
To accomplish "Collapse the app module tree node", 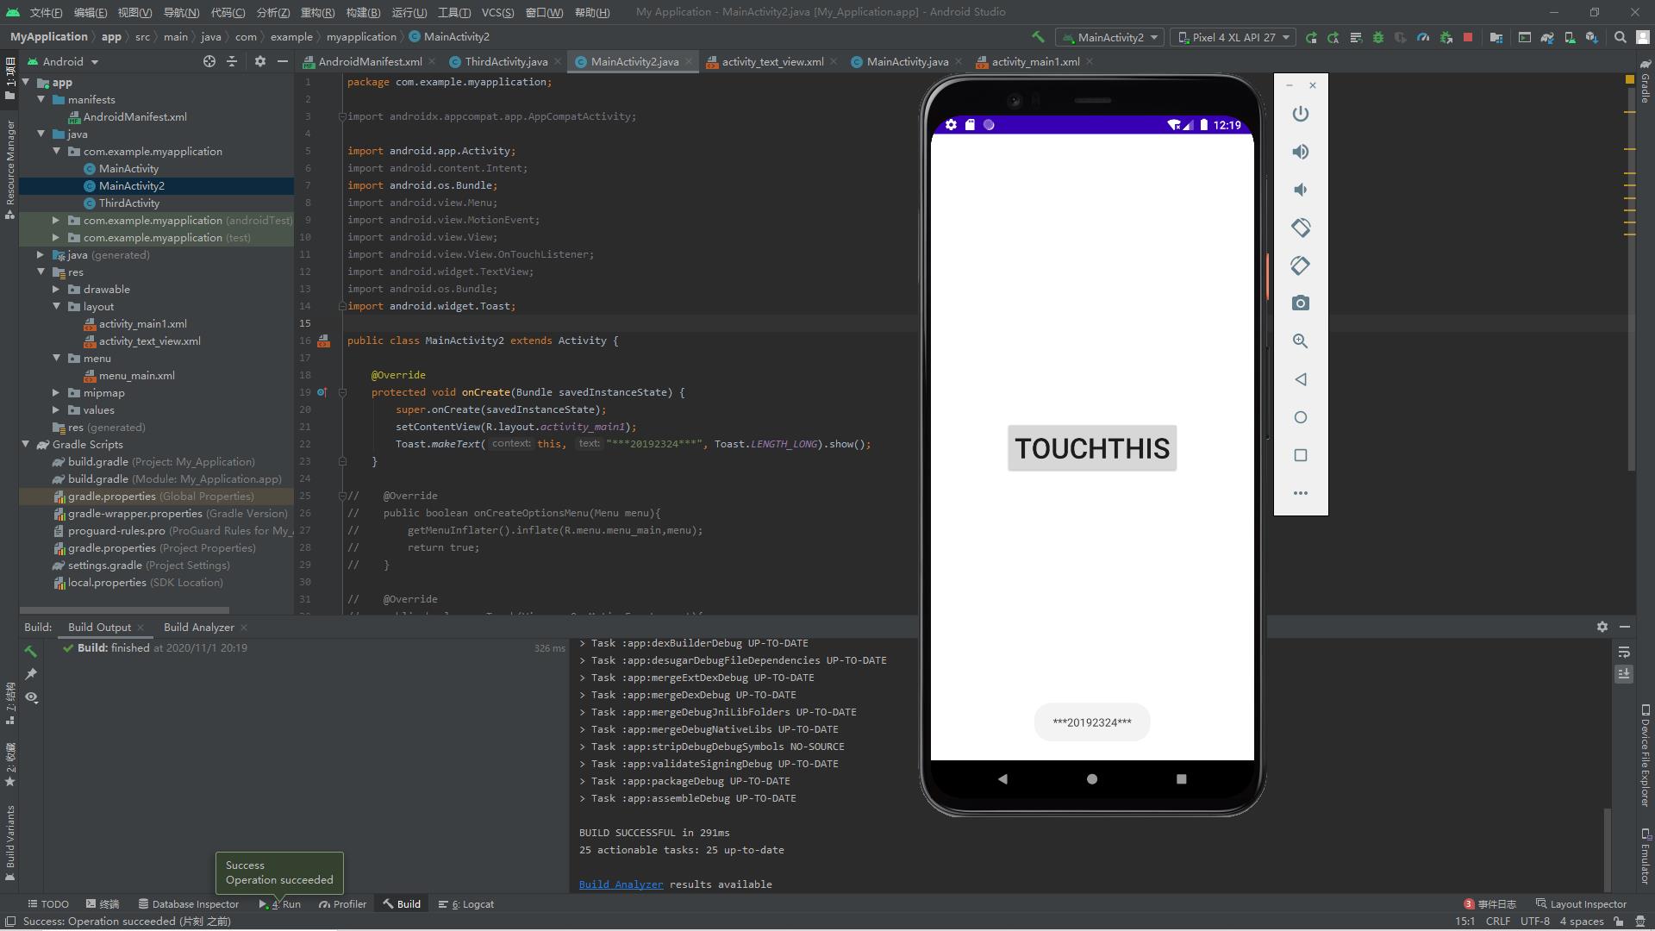I will pos(26,83).
